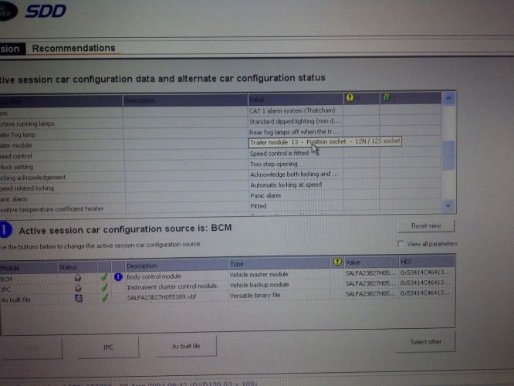
Task: Select 'Automatic locking at speed' value
Action: tap(286, 185)
